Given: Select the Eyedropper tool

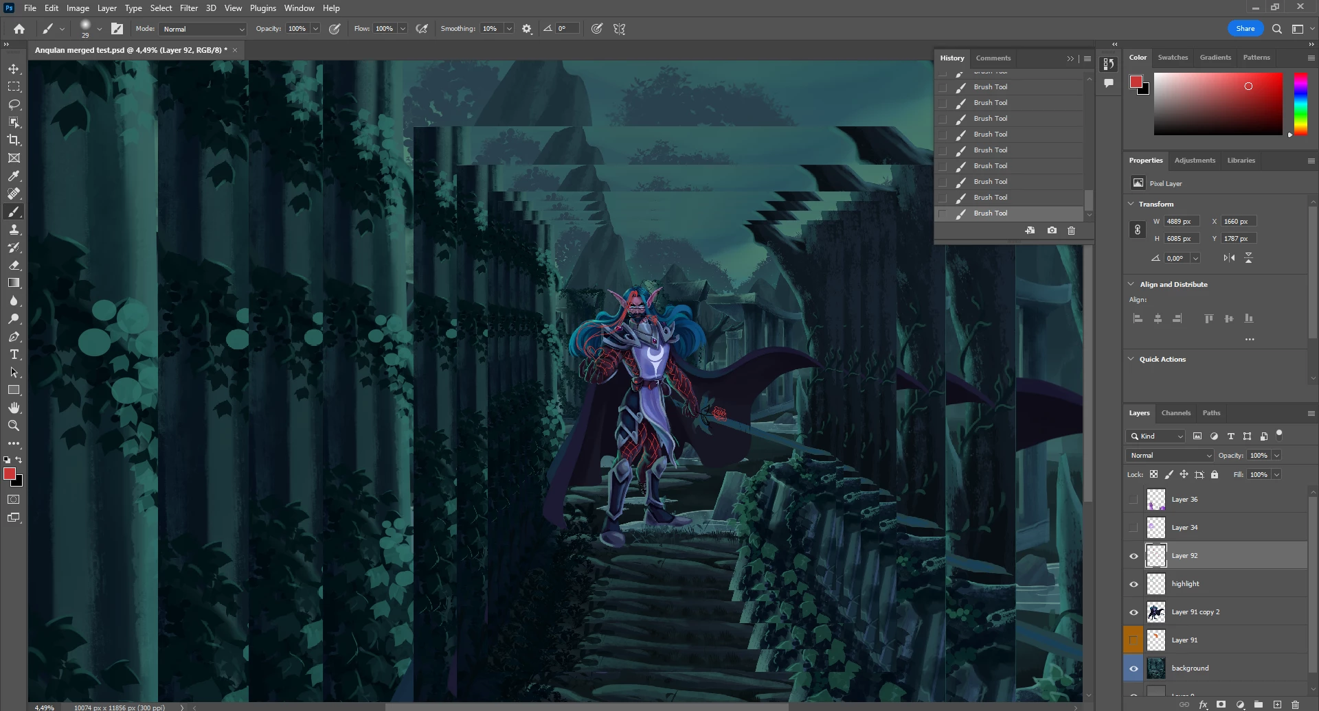Looking at the screenshot, I should coord(14,176).
